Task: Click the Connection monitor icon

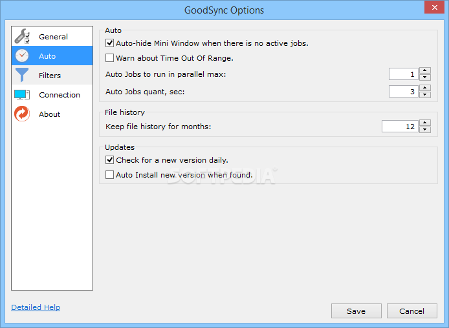Action: point(22,94)
